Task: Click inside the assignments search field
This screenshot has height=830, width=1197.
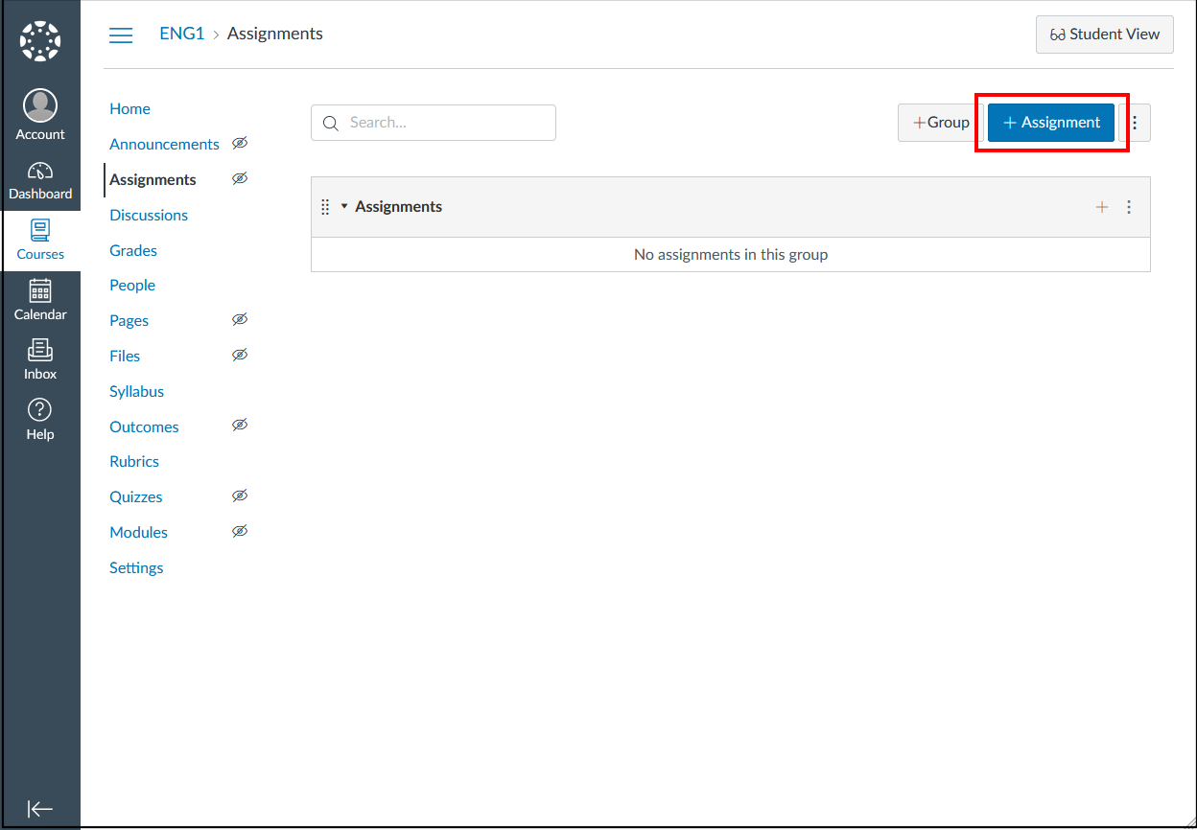Action: click(x=433, y=122)
